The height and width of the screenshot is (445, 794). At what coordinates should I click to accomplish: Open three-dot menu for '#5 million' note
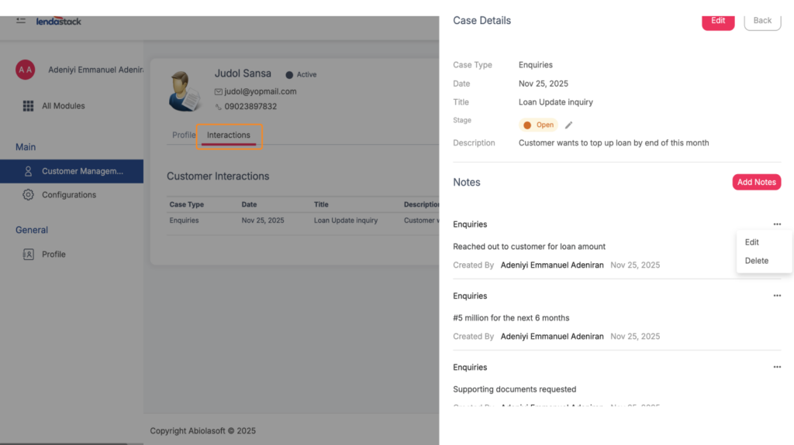[776, 296]
